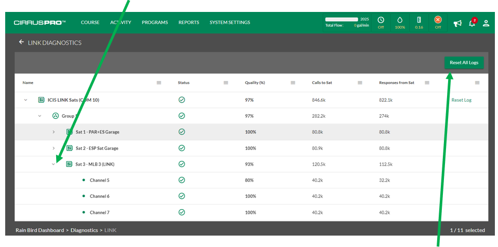Image resolution: width=498 pixels, height=247 pixels.
Task: Go back using Link Diagnostics arrow
Action: tap(21, 42)
